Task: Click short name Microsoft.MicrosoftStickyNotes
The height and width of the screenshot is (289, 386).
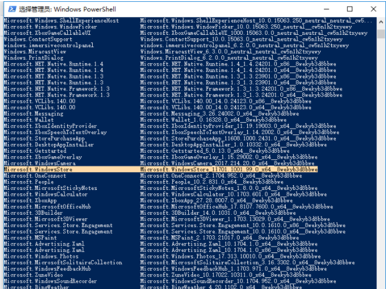Action: click(x=51, y=188)
